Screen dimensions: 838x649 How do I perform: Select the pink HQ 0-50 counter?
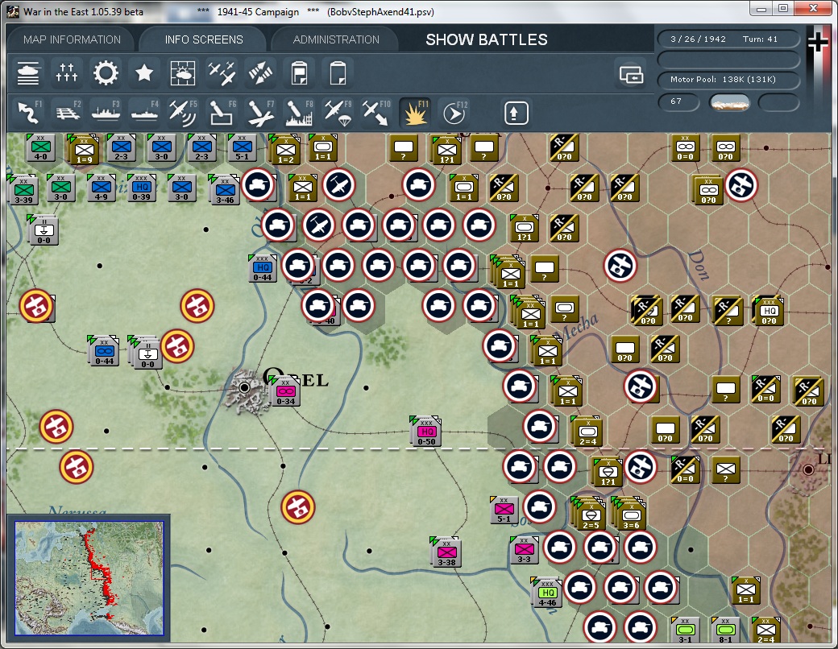[426, 432]
